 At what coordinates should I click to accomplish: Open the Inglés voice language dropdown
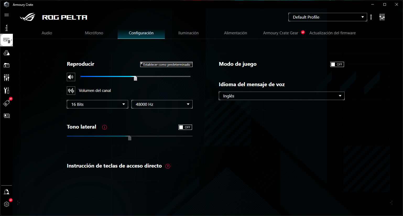(282, 96)
